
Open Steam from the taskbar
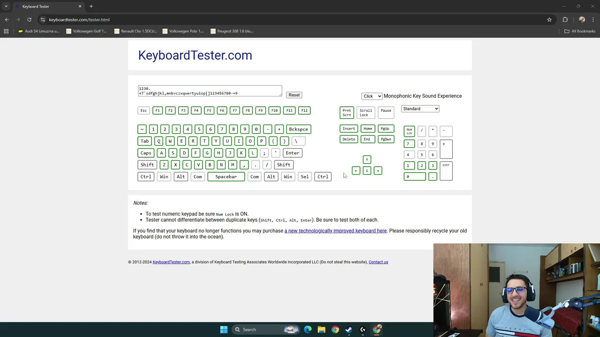(x=349, y=330)
